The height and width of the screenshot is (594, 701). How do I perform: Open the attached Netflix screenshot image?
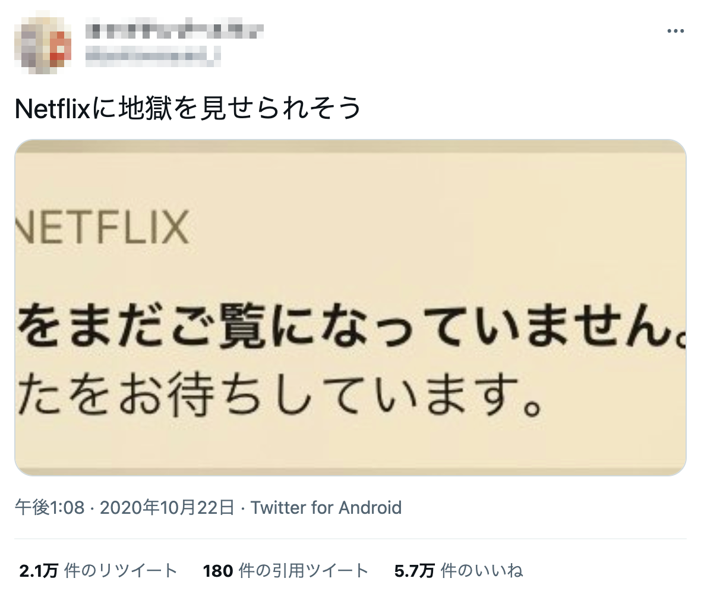tap(350, 307)
